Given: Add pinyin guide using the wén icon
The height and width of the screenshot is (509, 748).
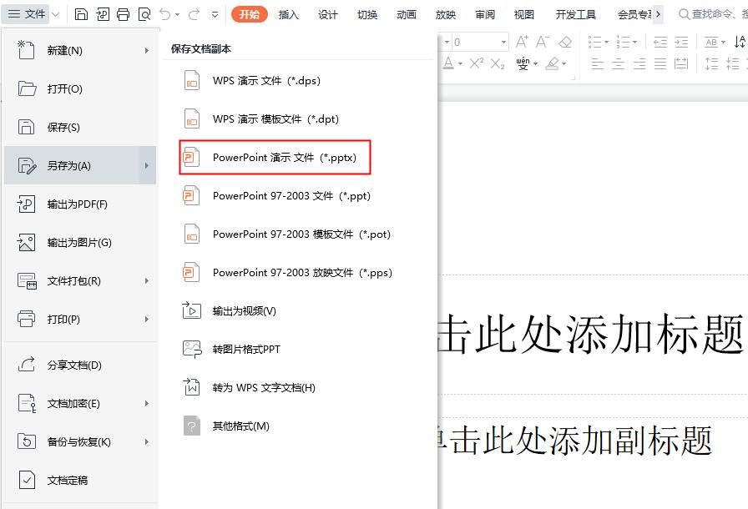Looking at the screenshot, I should tap(522, 63).
